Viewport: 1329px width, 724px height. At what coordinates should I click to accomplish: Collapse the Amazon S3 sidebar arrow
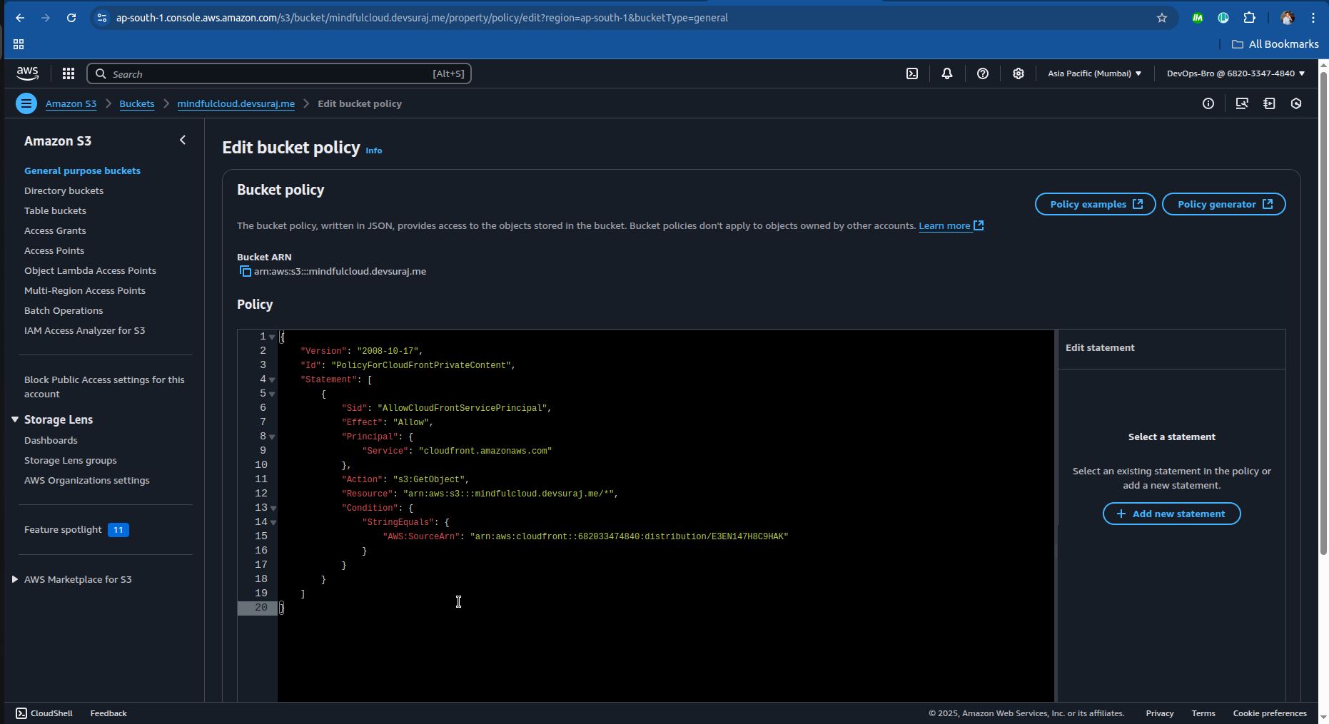click(x=183, y=141)
